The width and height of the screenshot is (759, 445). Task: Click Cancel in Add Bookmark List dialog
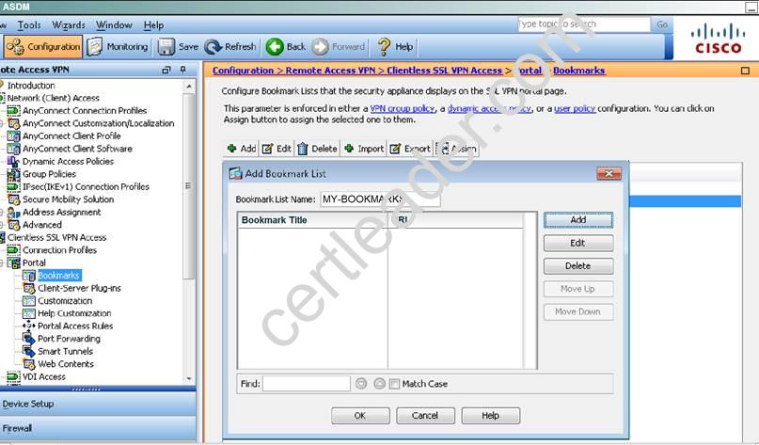pyautogui.click(x=425, y=416)
